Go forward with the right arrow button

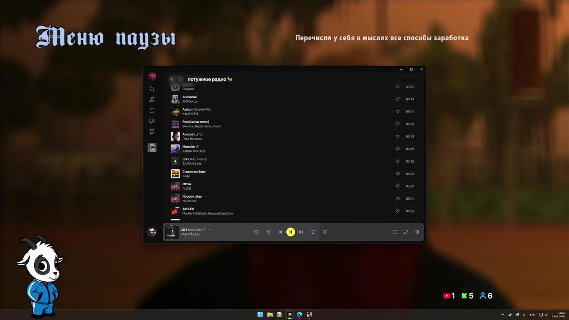180,79
